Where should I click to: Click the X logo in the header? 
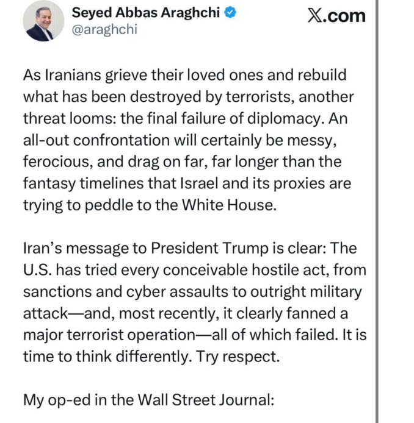coord(316,15)
